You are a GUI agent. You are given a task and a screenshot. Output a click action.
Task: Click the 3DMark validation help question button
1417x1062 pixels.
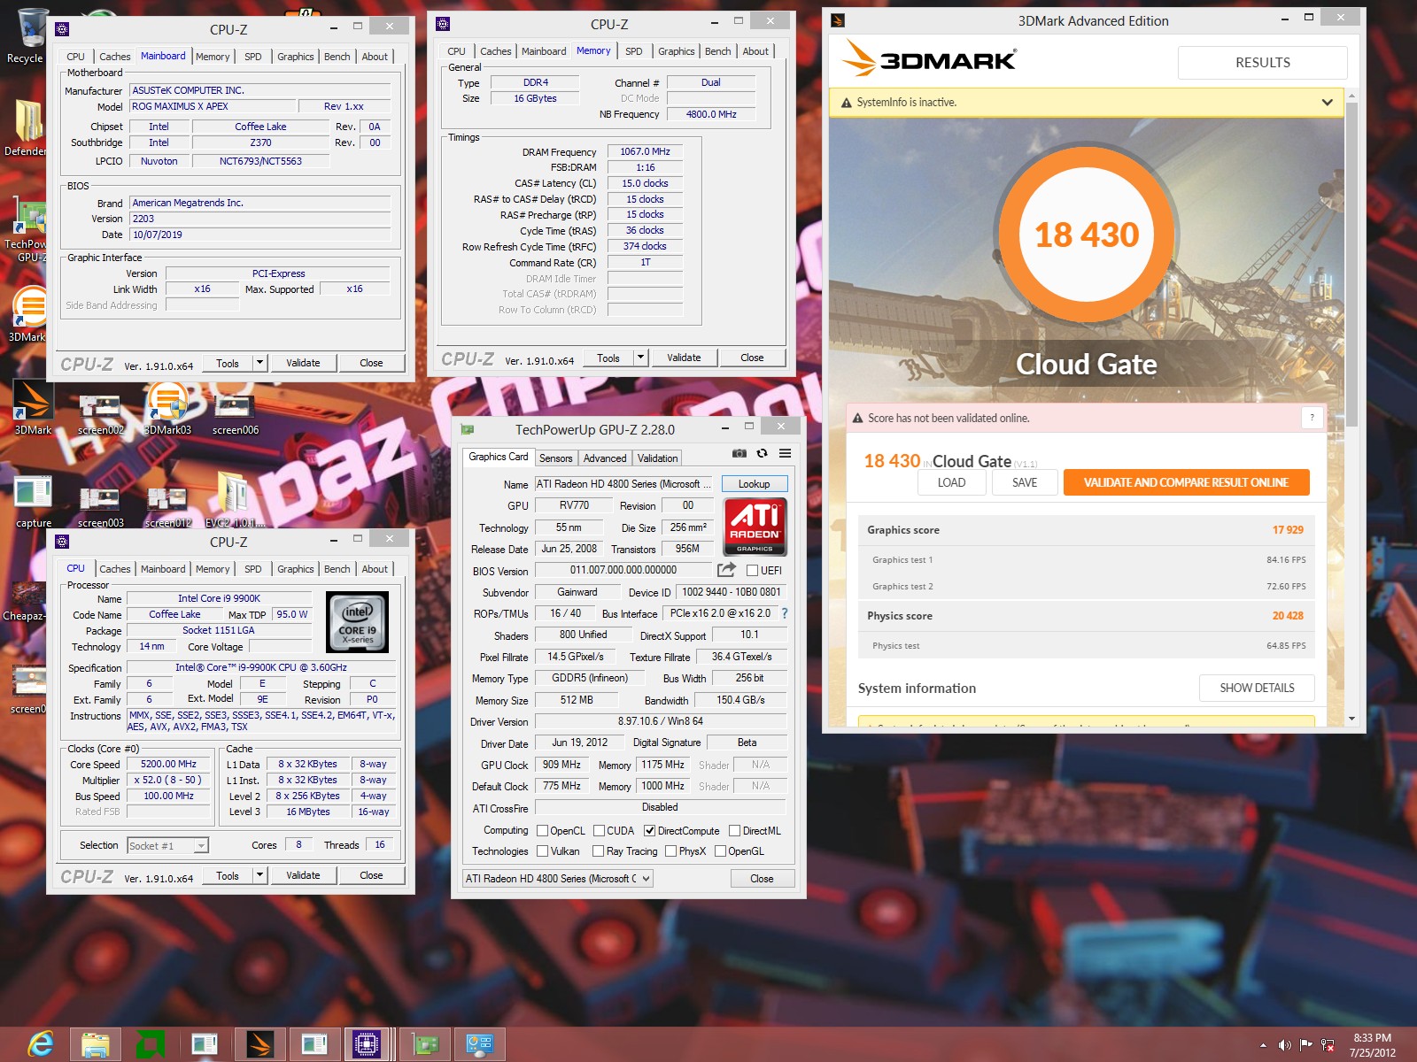1312,418
